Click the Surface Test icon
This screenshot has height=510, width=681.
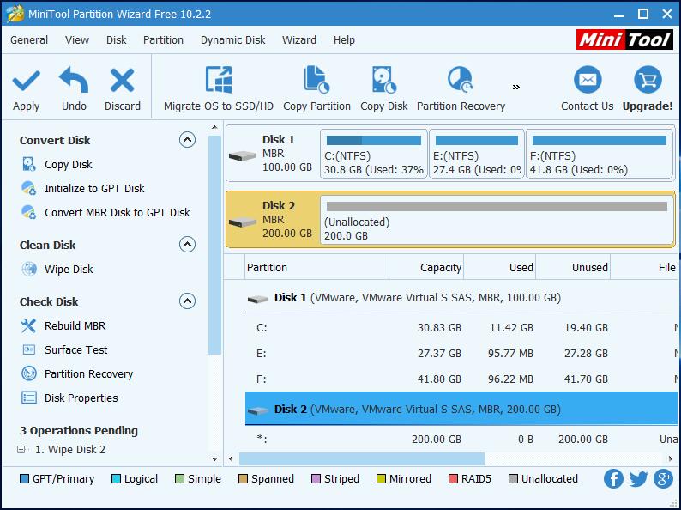pos(28,349)
